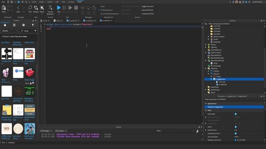Click the Step Over debugger icon
This screenshot has width=266, height=149.
point(89,8)
